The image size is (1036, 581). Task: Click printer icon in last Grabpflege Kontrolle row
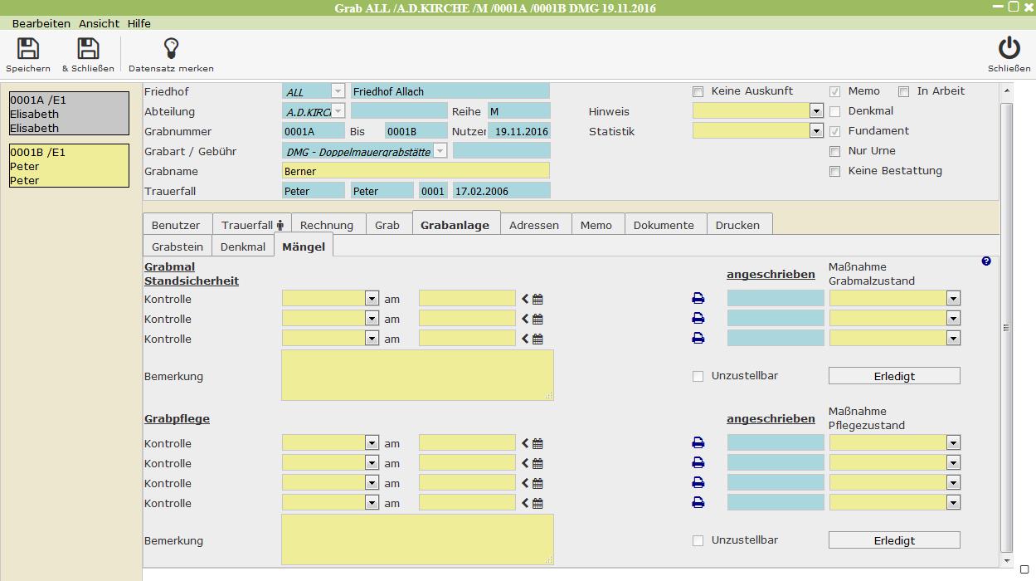(x=698, y=503)
